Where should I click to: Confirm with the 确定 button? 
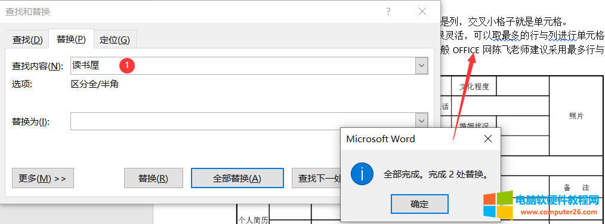pyautogui.click(x=419, y=204)
